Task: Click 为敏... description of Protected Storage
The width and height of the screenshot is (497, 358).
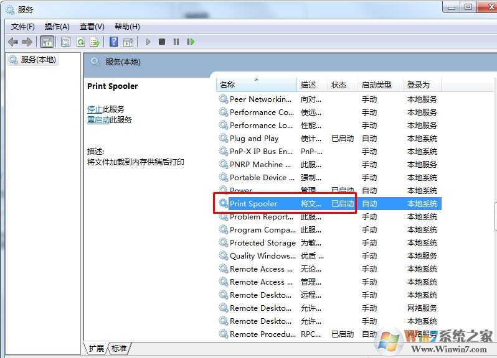Action: point(311,243)
